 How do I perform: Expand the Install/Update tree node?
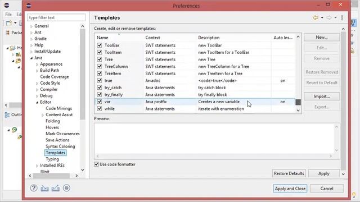pyautogui.click(x=31, y=52)
